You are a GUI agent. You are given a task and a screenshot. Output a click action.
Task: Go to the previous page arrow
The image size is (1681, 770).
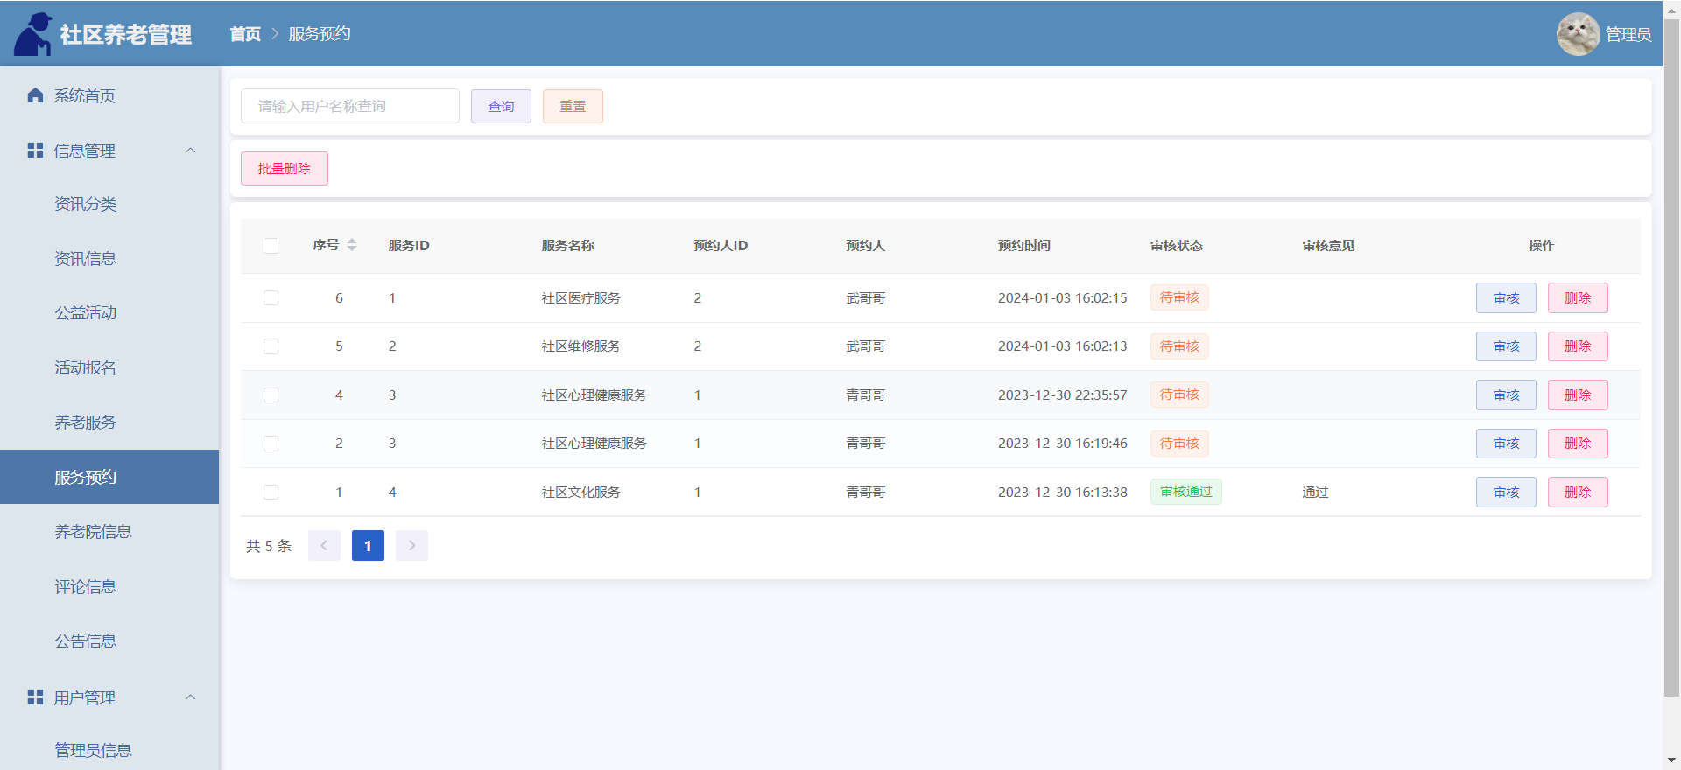coord(324,546)
